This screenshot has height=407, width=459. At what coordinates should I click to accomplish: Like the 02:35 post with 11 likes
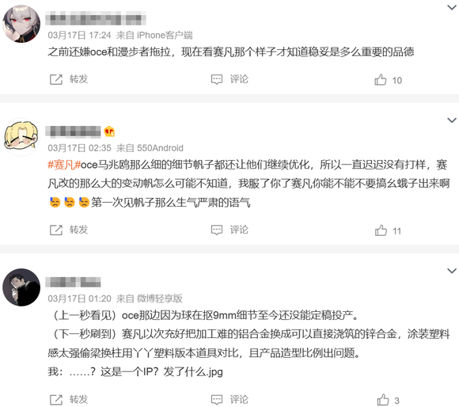[x=381, y=230]
